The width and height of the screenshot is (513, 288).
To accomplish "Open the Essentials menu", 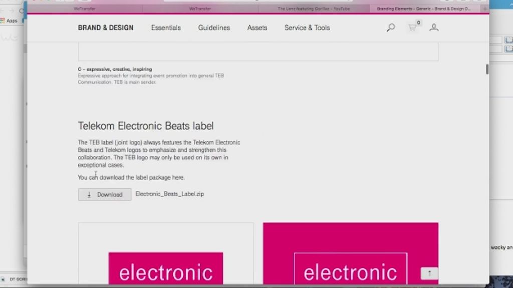I will pos(166,28).
